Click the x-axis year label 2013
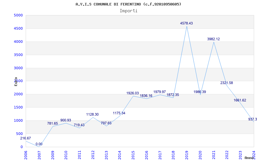257x161 pixels. 106,155
